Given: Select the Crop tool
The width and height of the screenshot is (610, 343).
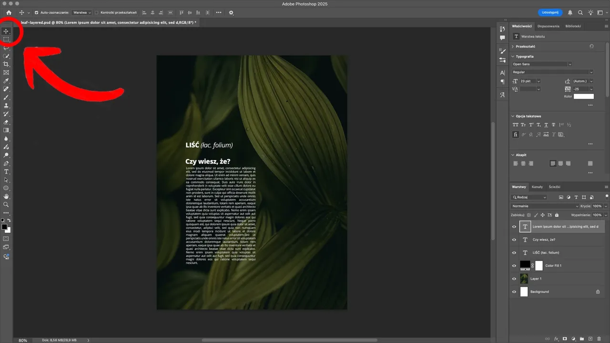Looking at the screenshot, I should 6,64.
